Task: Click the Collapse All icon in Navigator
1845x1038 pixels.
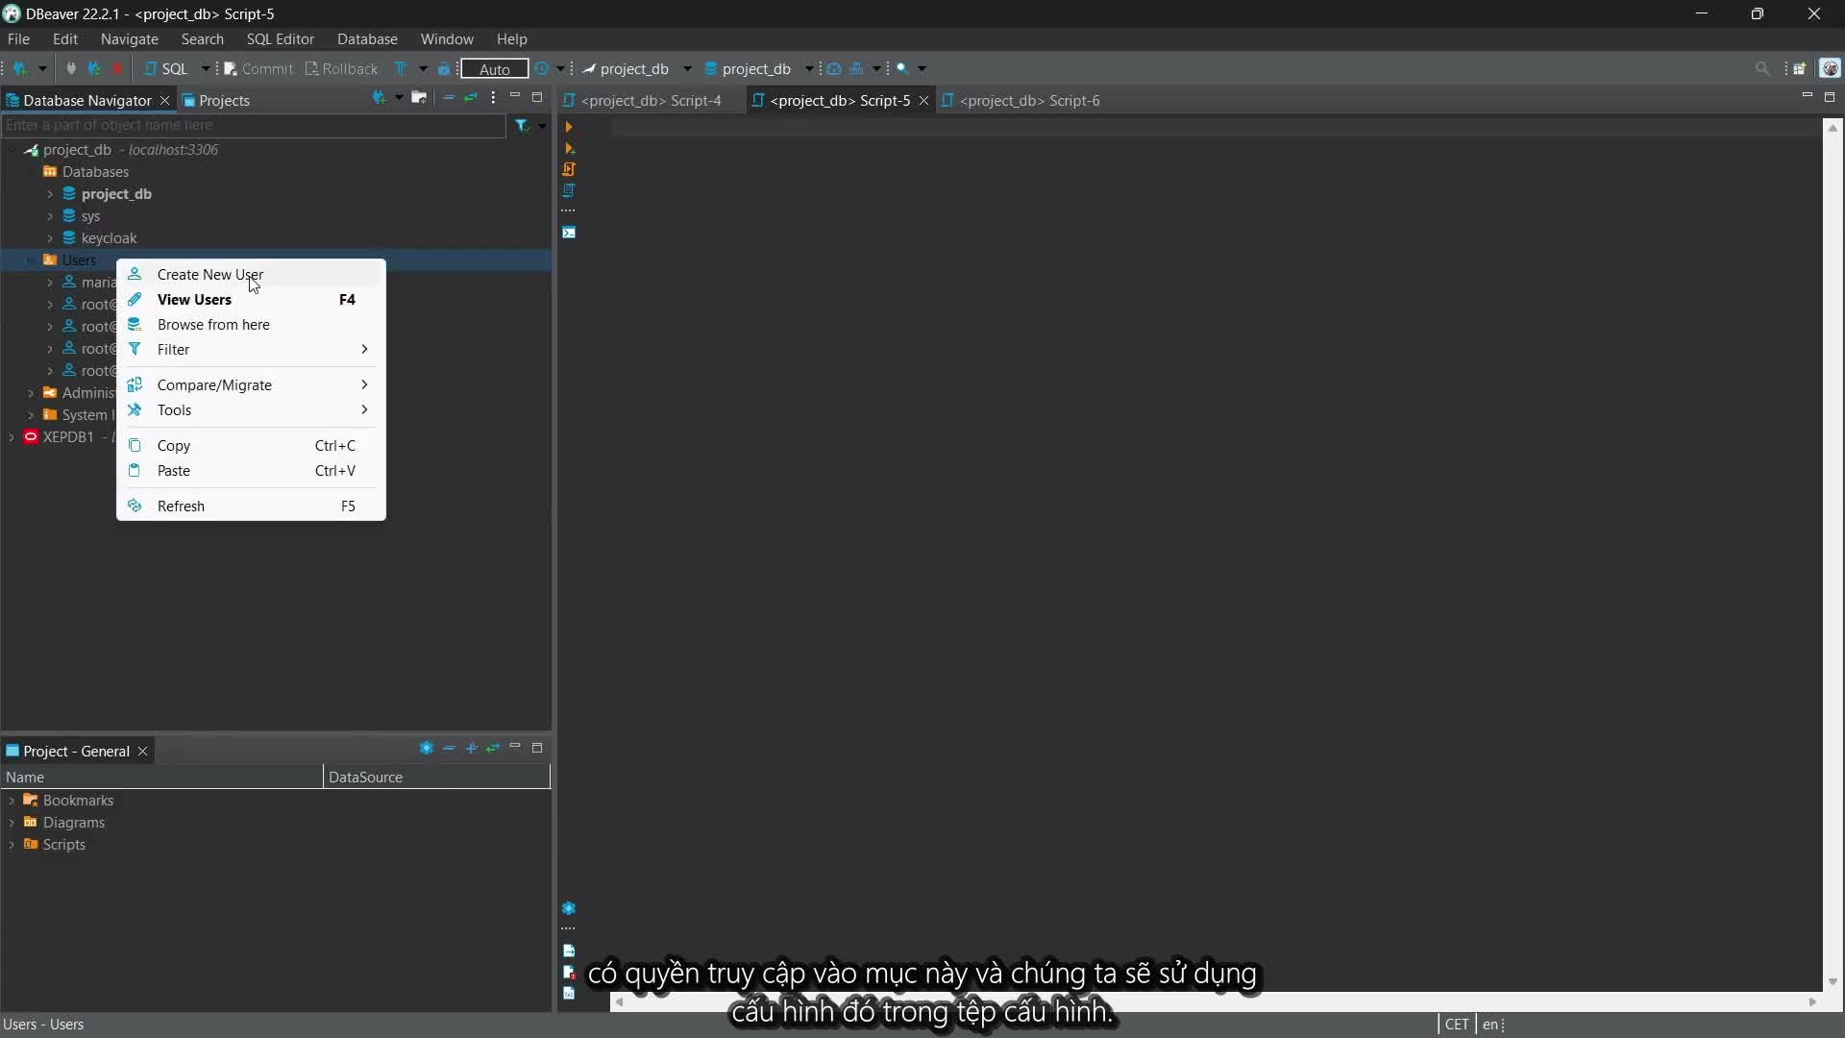Action: tap(449, 98)
